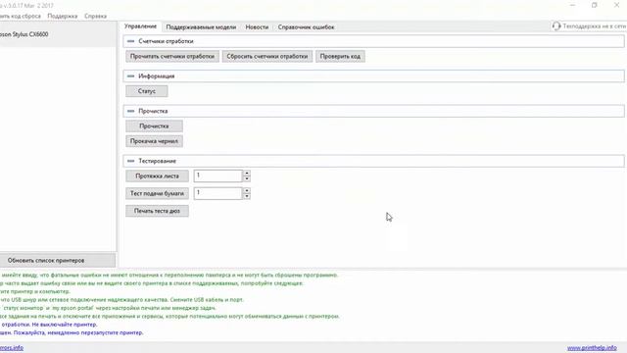Click the Протяжка листа count field
Viewport: 627px width, 353px height.
tap(217, 176)
